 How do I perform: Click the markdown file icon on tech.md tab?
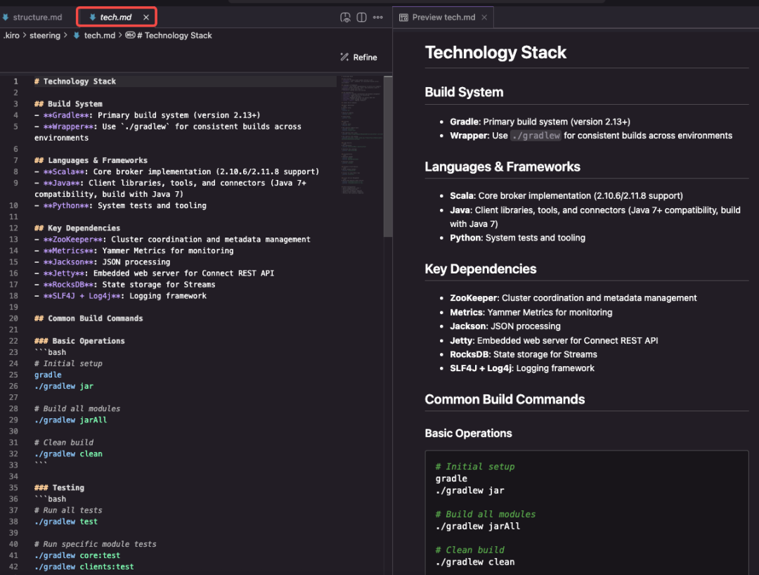tap(92, 17)
